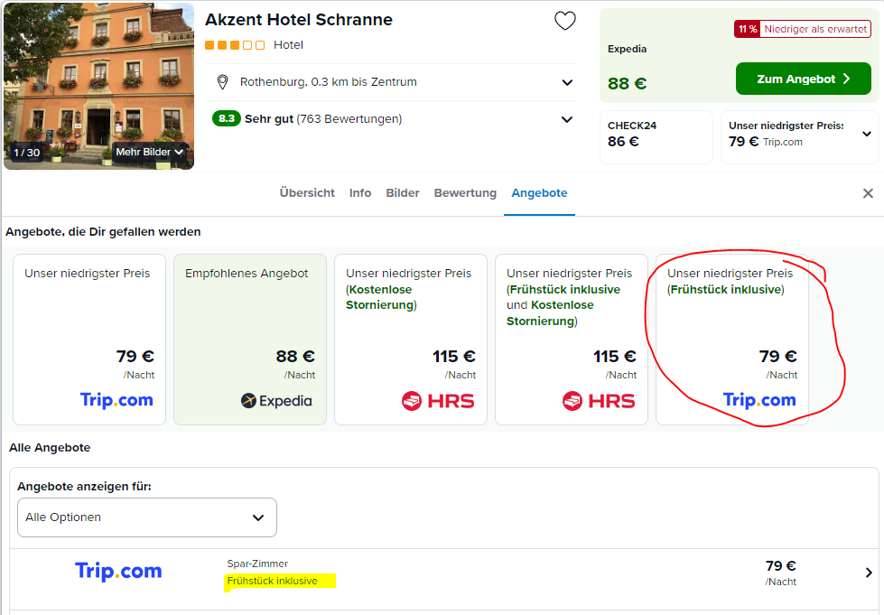
Task: Click highlighted Frühstück inklusive text in list
Action: click(x=273, y=582)
